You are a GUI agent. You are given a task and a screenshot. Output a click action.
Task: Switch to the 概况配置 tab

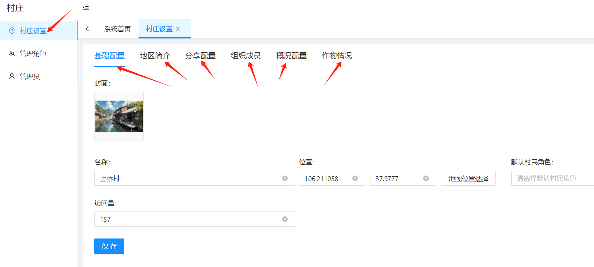pos(291,56)
